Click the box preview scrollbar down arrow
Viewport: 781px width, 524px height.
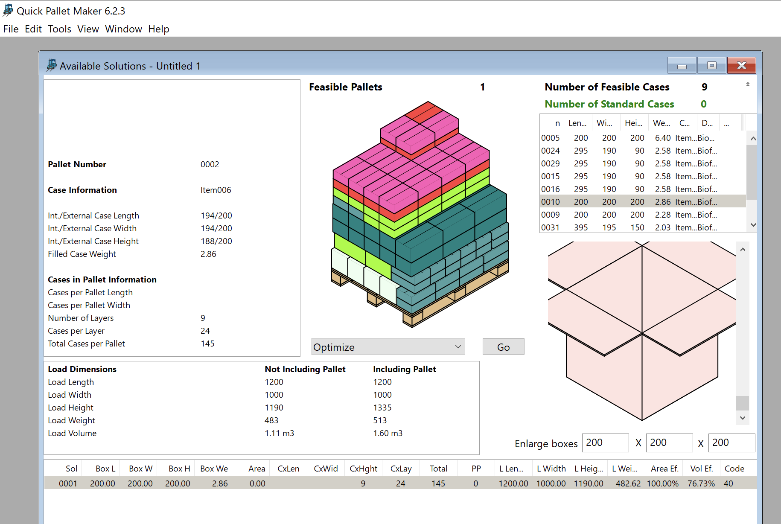tap(743, 418)
